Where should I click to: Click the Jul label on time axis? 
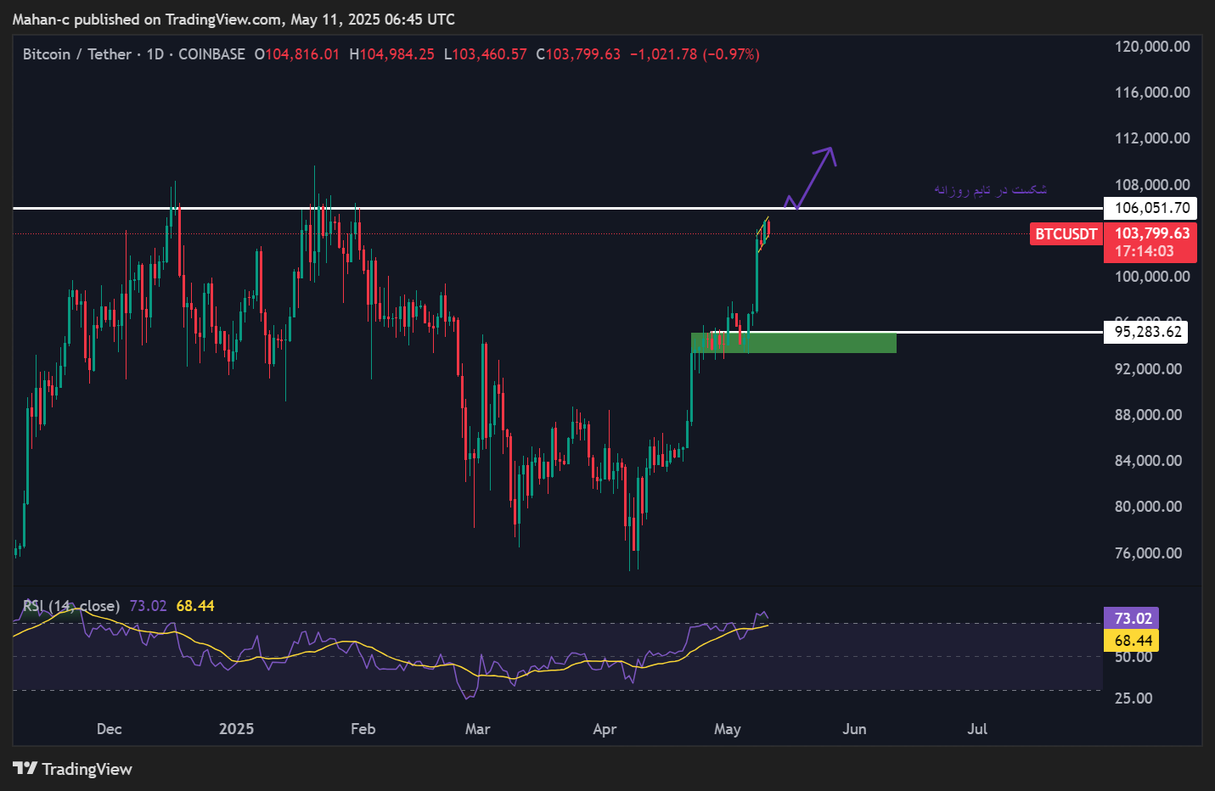tap(976, 729)
